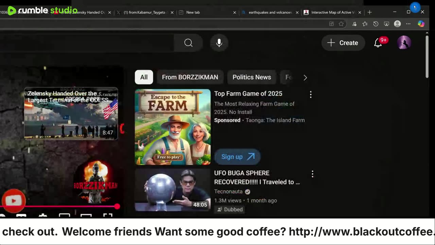Start voice search with the microphone icon
This screenshot has height=245, width=435.
coord(219,43)
